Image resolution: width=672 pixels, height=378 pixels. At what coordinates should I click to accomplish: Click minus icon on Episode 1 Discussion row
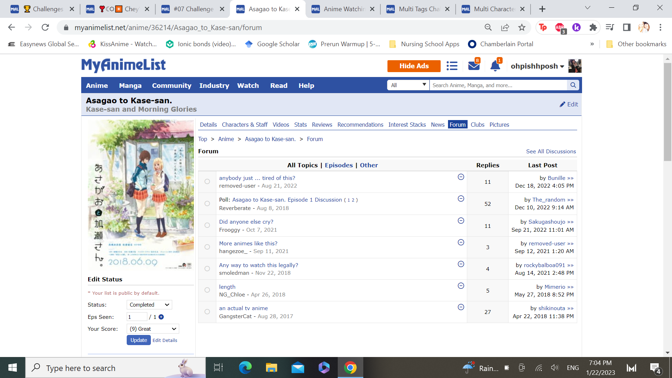tap(461, 199)
